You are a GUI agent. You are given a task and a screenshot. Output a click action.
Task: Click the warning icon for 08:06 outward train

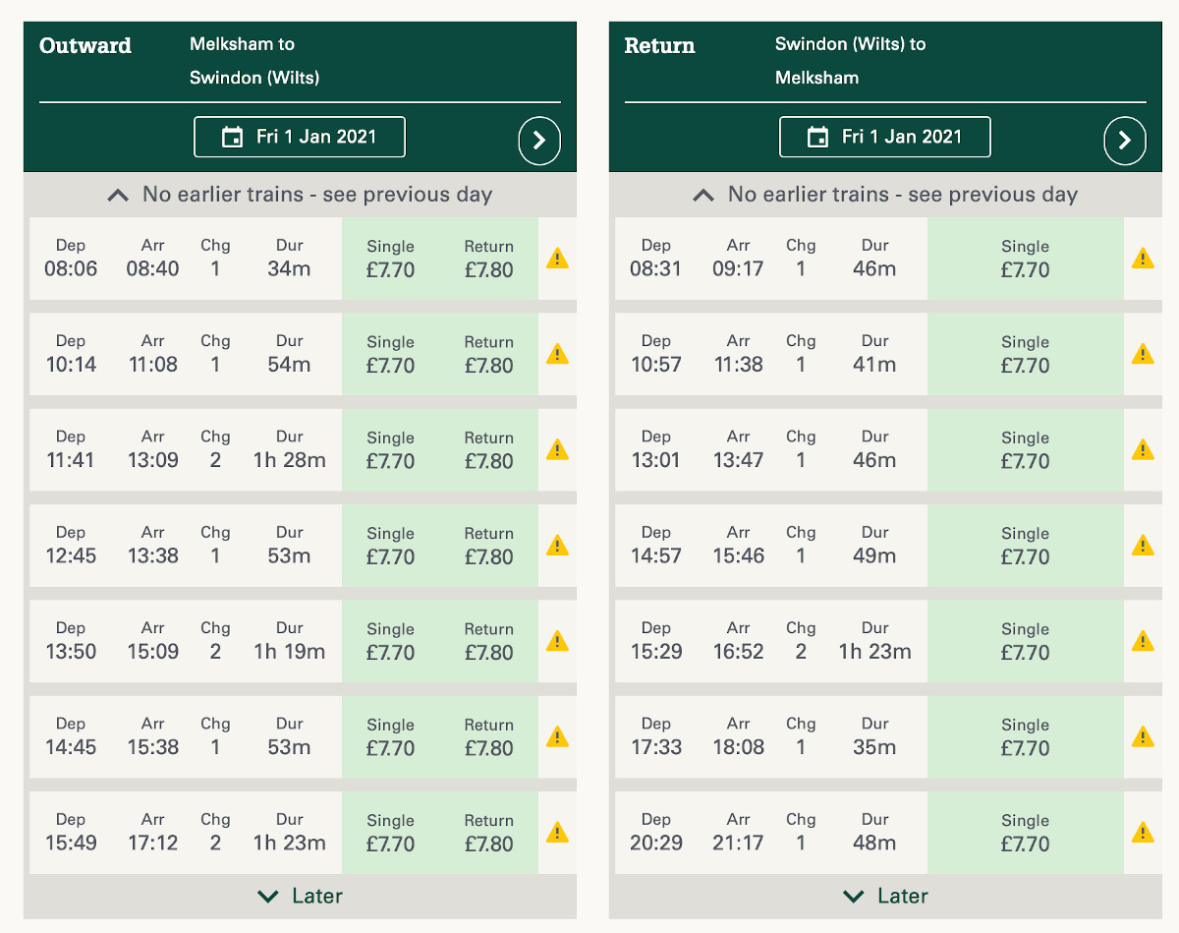pos(557,259)
